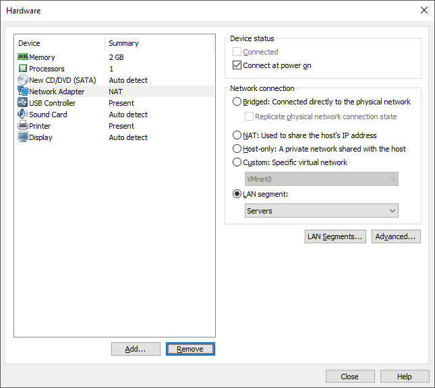
Task: Select the NAT network option
Action: tap(237, 135)
